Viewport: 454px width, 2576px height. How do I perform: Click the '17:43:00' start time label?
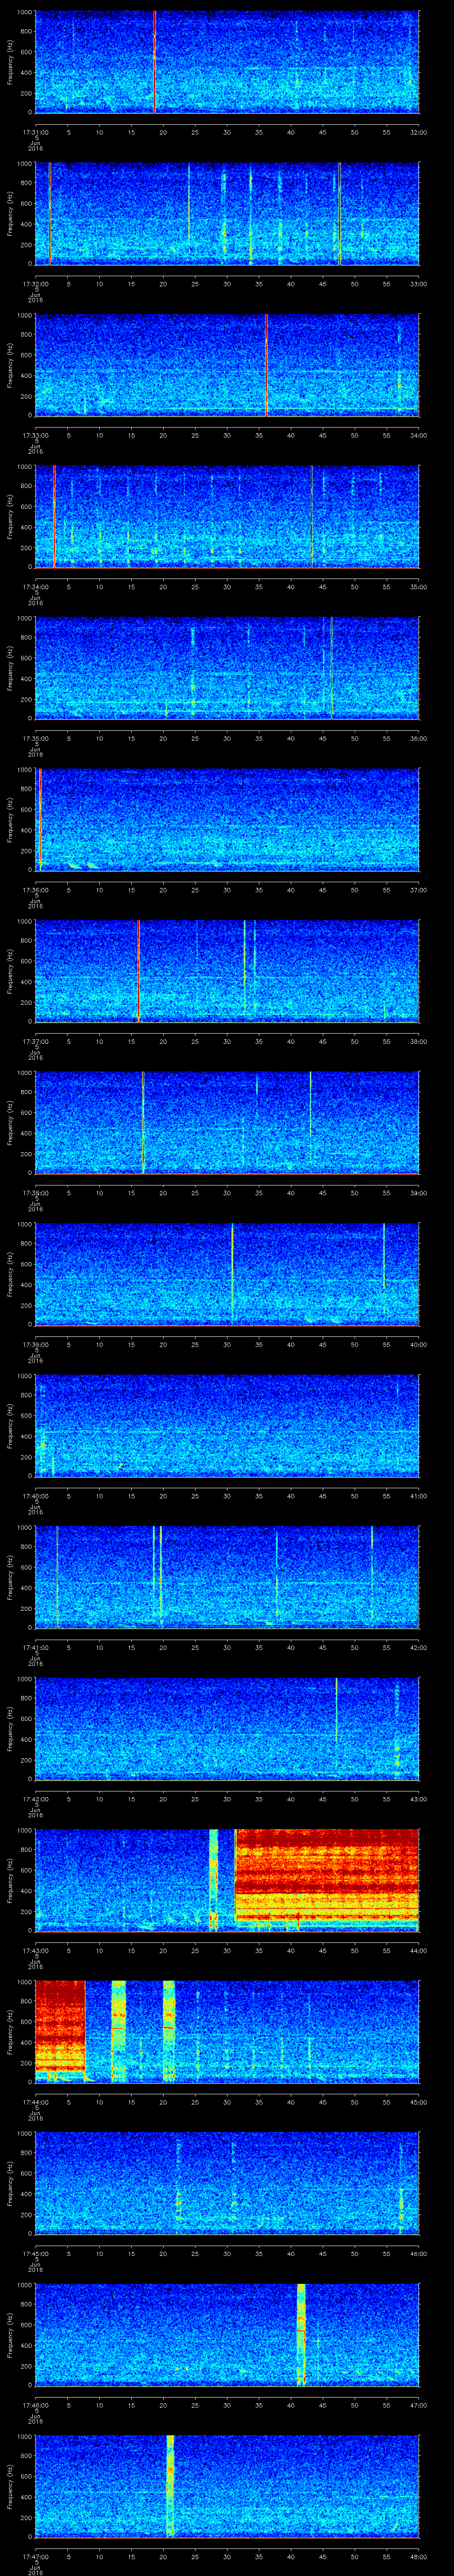point(35,1950)
